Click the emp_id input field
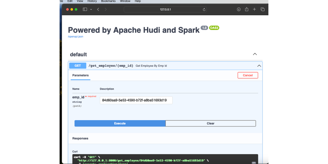328x164 pixels. [136, 100]
